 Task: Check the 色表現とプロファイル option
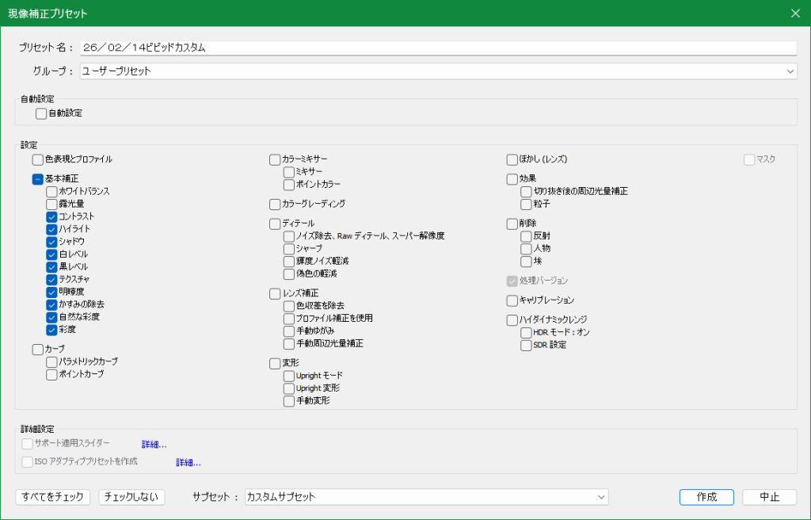38,159
